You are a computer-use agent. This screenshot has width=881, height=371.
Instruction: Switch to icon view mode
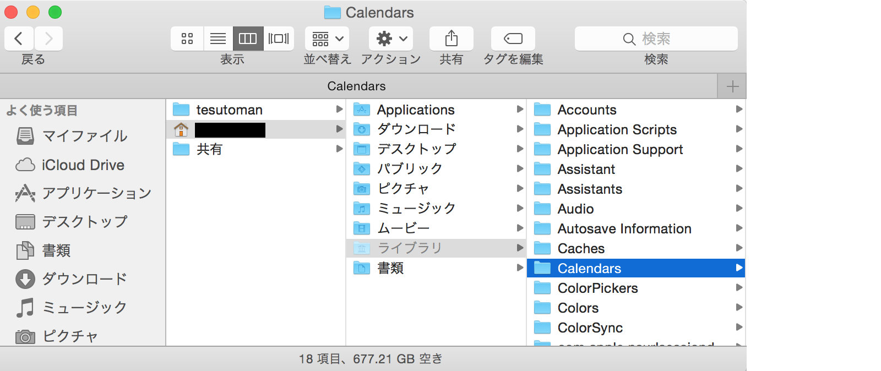click(187, 39)
